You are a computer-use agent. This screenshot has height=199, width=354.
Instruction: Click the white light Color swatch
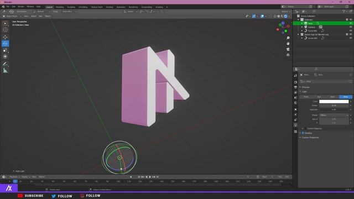(x=334, y=102)
